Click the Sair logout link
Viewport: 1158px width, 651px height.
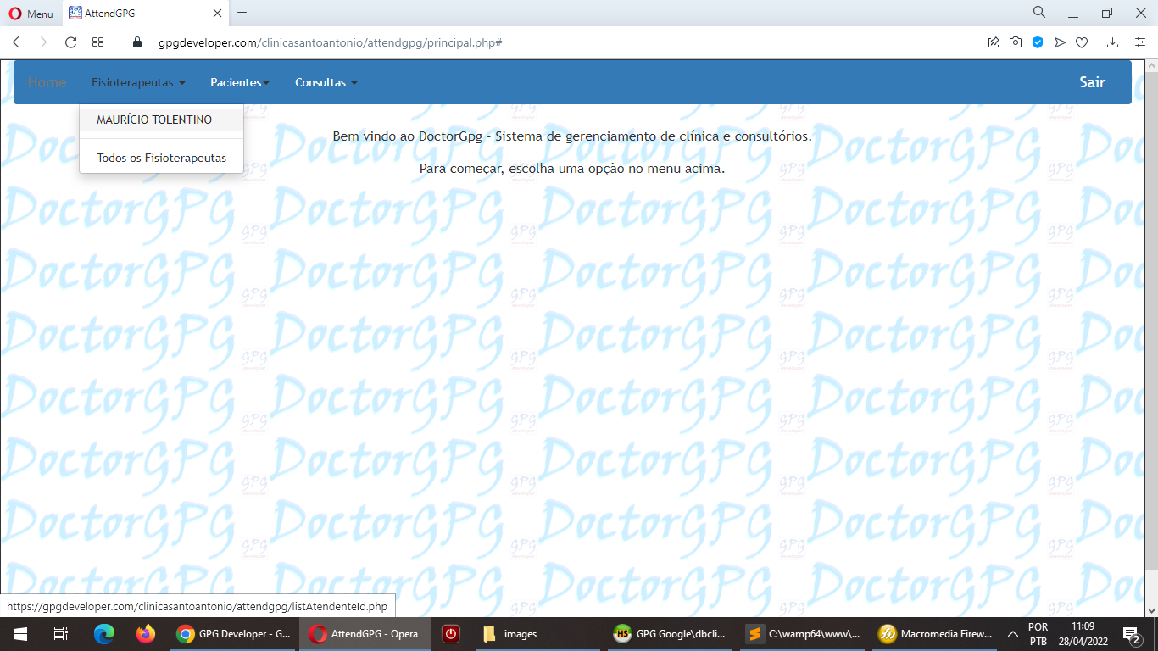coord(1092,82)
